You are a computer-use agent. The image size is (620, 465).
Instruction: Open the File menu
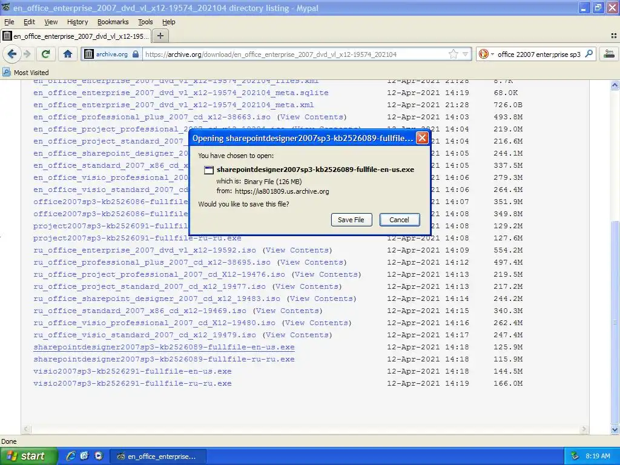[x=8, y=22]
